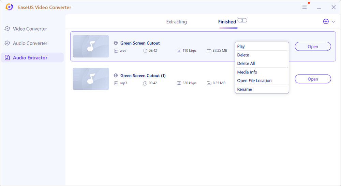Open the hamburger menu icon in title bar
The height and width of the screenshot is (186, 341).
305,7
